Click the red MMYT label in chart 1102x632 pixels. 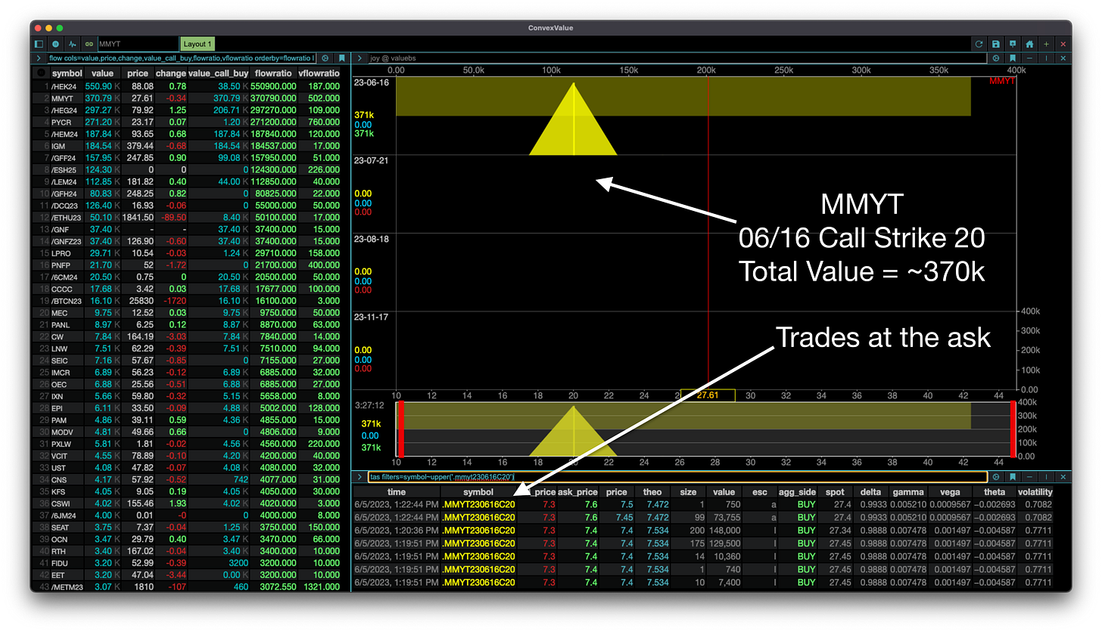coord(1002,81)
